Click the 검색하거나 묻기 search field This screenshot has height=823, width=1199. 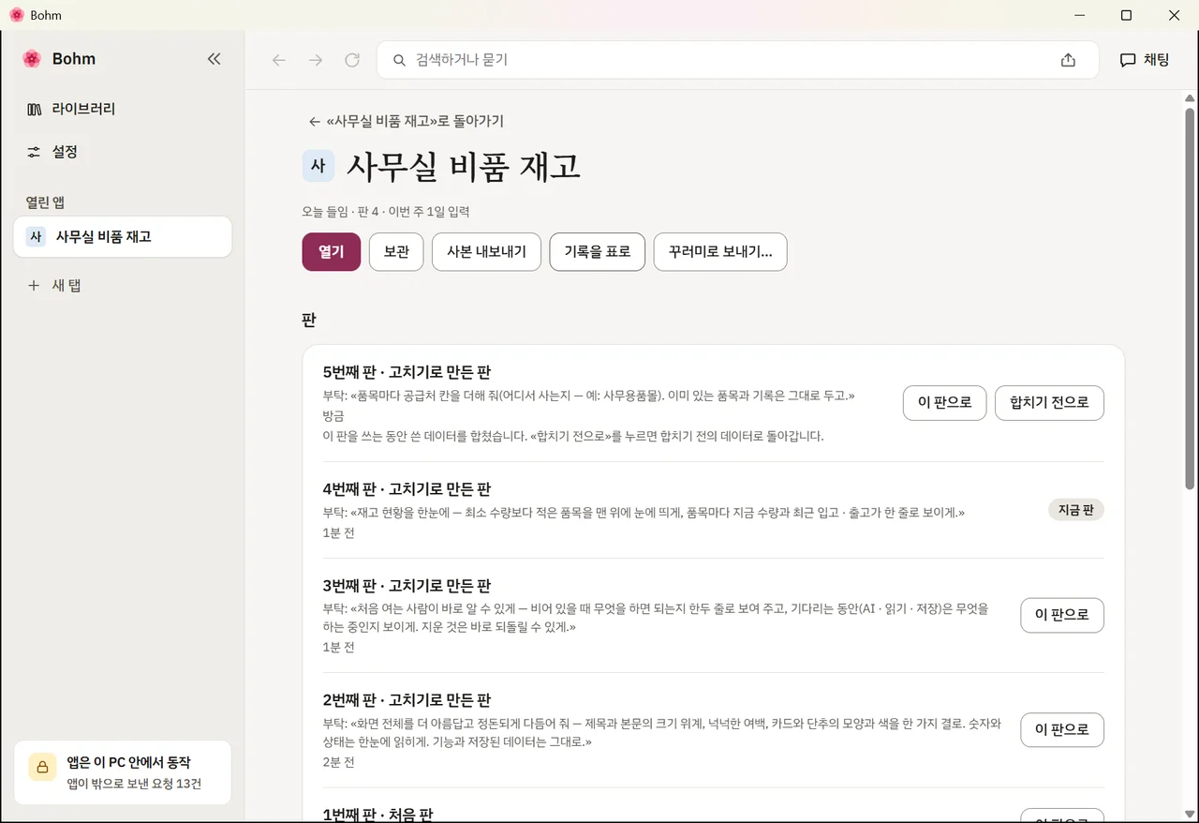point(738,60)
